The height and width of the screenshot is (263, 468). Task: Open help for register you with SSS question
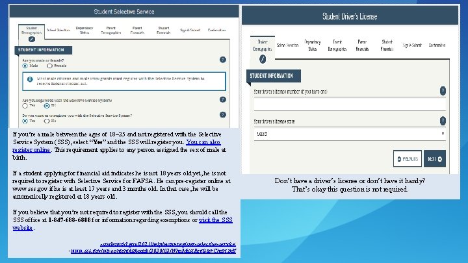coord(223,115)
